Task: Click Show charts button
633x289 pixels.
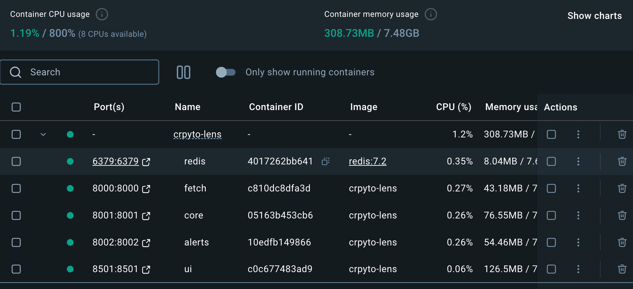Action: click(x=595, y=16)
